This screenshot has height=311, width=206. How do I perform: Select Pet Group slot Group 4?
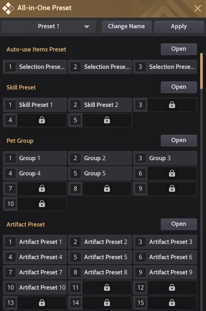tap(35, 173)
